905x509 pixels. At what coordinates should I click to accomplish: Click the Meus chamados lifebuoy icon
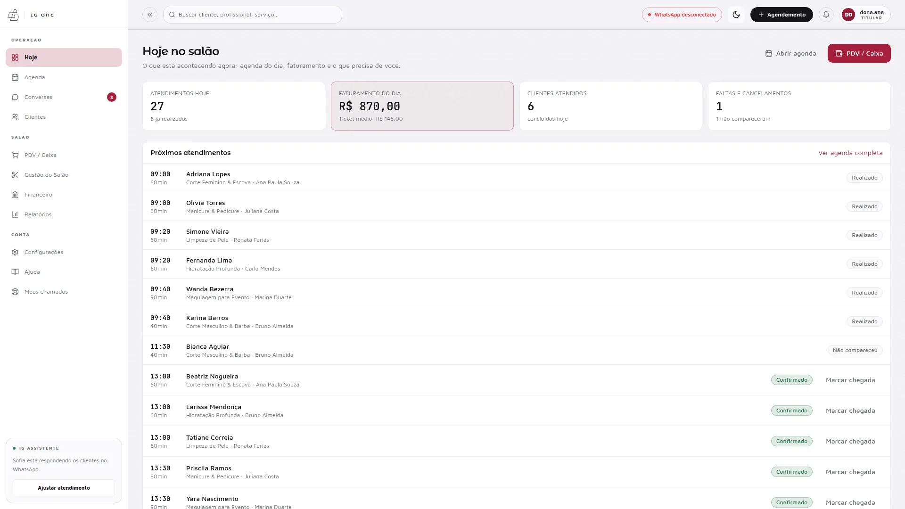[15, 292]
